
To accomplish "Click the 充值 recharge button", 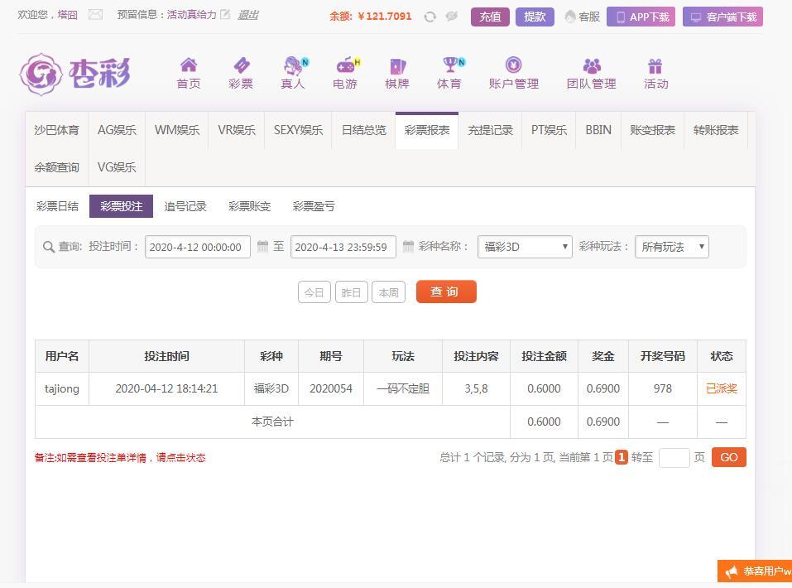I will click(x=490, y=17).
